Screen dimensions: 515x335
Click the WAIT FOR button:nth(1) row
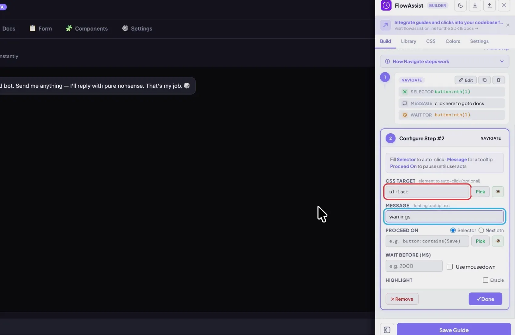point(451,115)
